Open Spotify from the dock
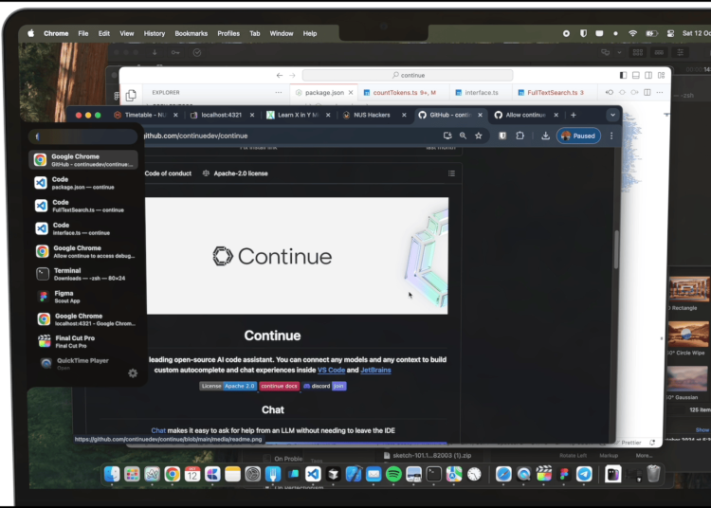This screenshot has width=711, height=508. point(393,473)
